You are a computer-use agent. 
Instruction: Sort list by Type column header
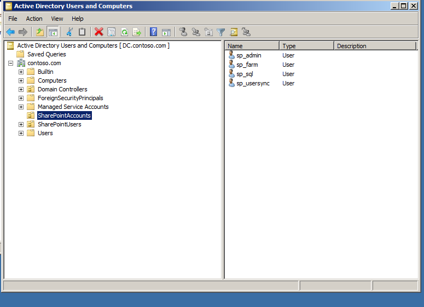coord(306,46)
